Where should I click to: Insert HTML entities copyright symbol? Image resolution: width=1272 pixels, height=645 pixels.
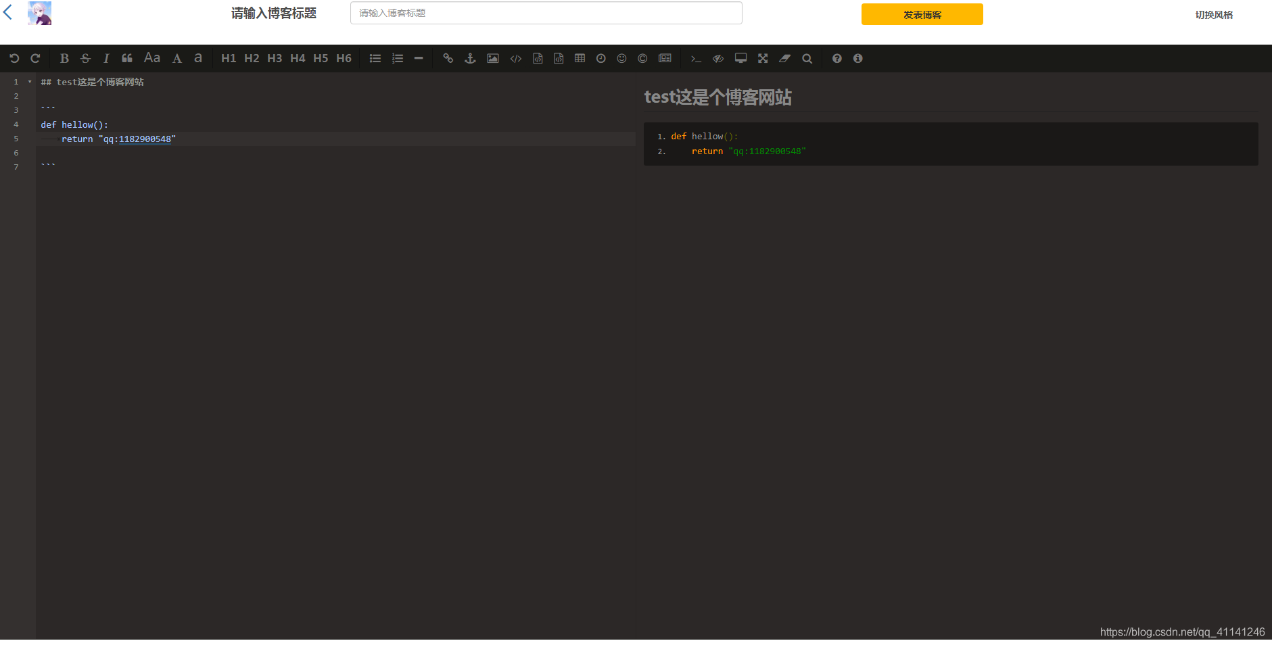(642, 59)
